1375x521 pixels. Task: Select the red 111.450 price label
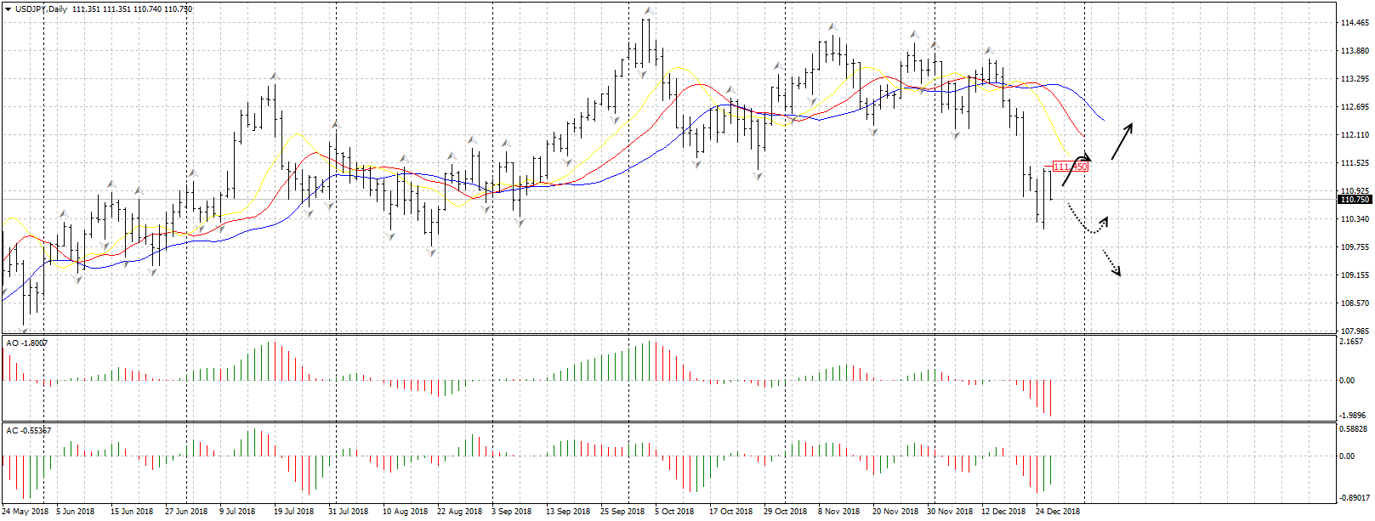(1070, 167)
